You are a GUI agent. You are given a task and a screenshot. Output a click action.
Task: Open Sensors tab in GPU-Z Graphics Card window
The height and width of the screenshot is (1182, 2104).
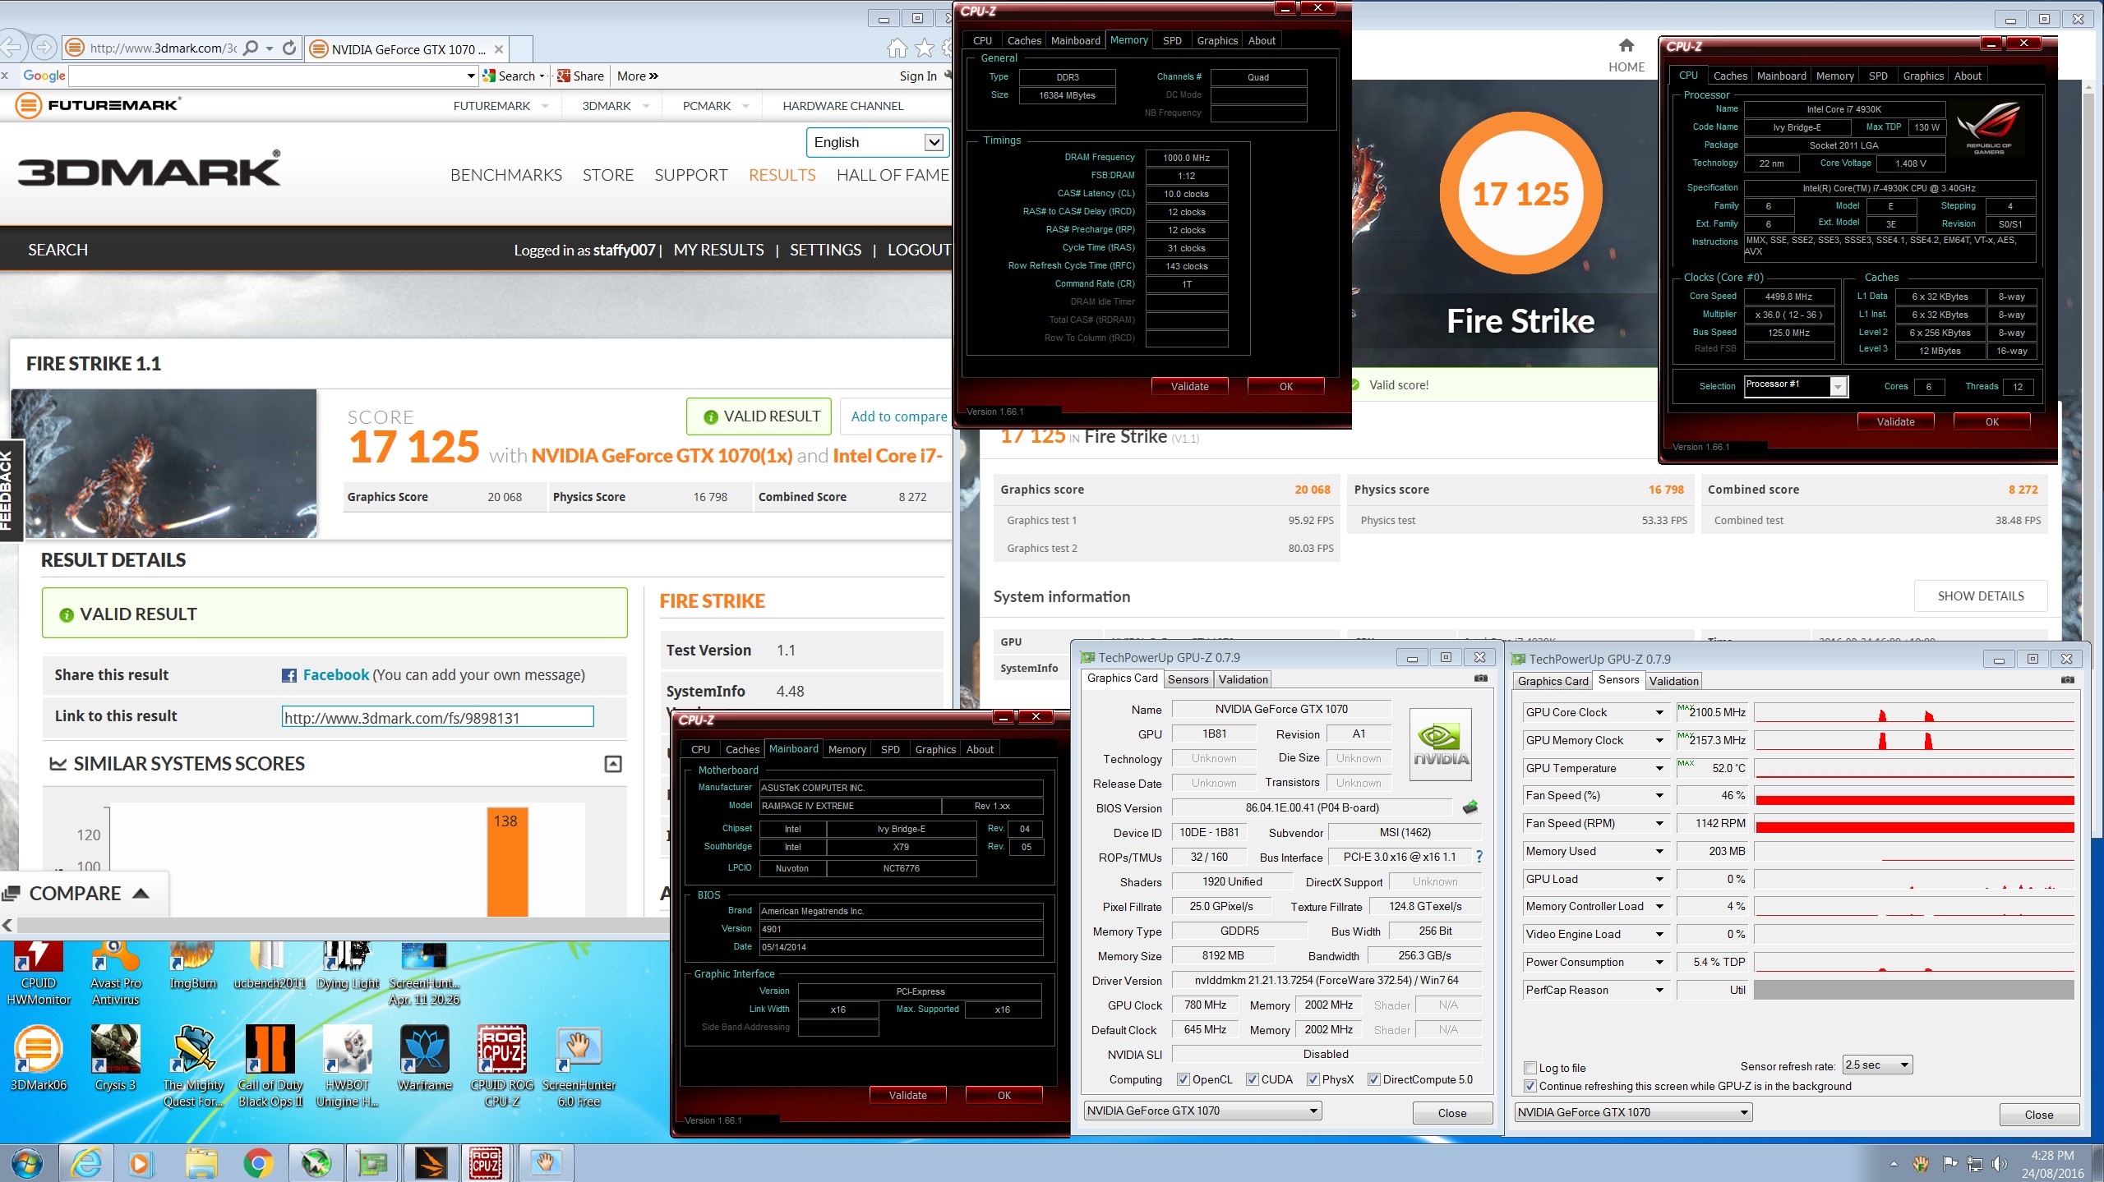[x=1188, y=679]
